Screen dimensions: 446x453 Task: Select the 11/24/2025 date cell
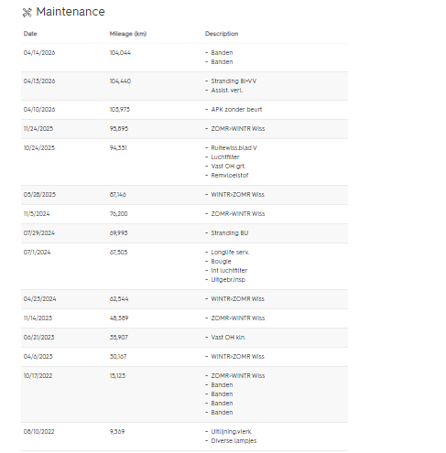pos(38,129)
